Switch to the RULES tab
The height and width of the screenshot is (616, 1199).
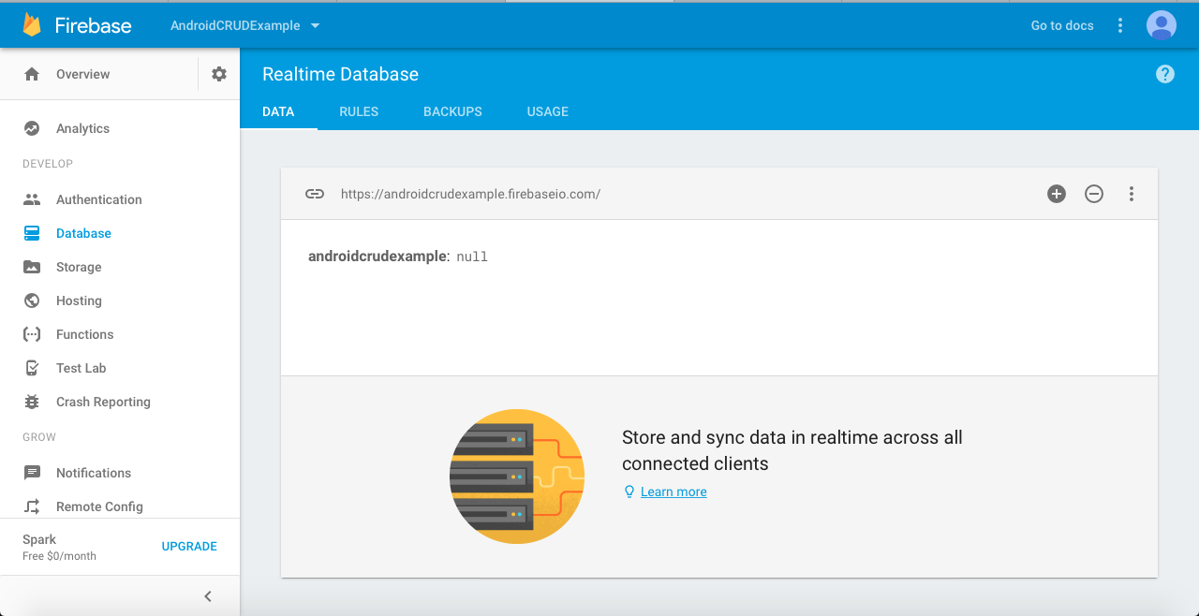[x=359, y=111]
